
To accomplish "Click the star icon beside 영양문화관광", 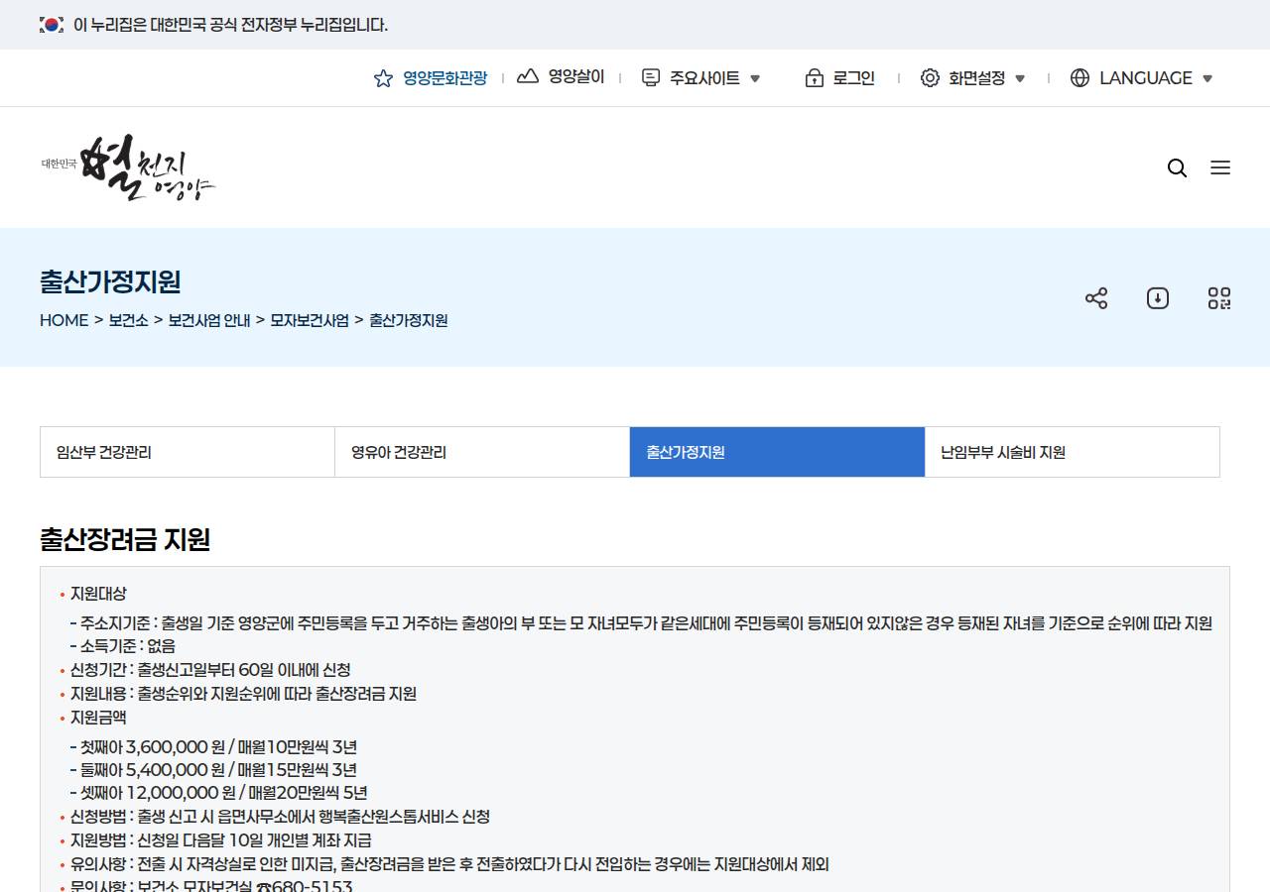I will [383, 78].
